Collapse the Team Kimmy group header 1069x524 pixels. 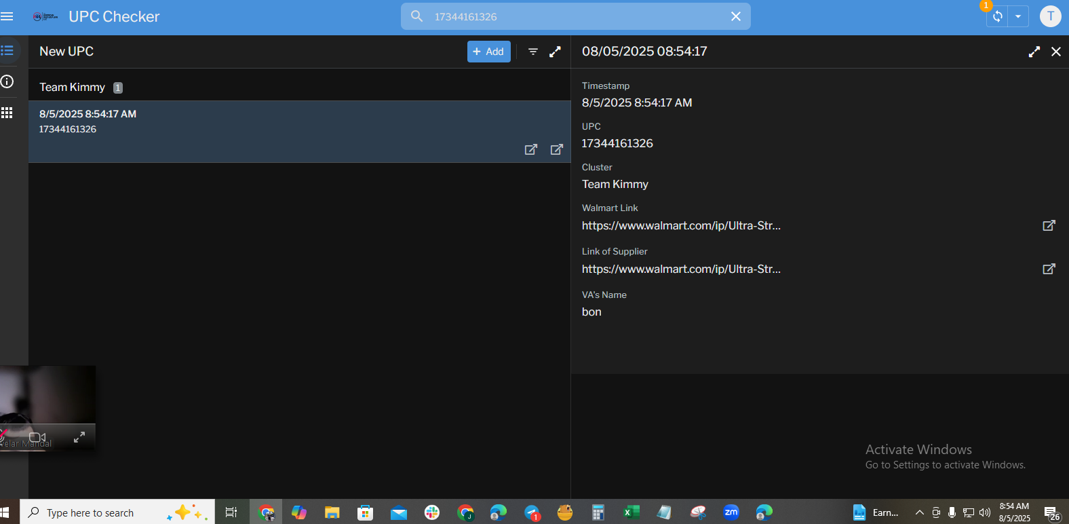coord(73,88)
